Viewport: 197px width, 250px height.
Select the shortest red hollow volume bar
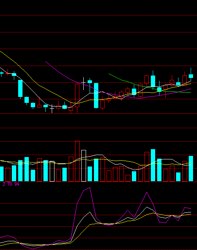(x=128, y=178)
